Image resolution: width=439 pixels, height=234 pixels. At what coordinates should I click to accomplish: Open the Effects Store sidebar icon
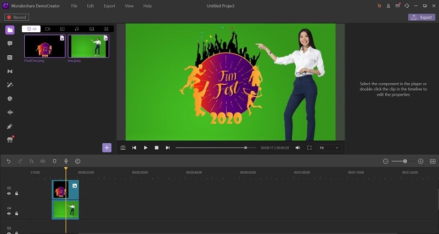(x=10, y=139)
